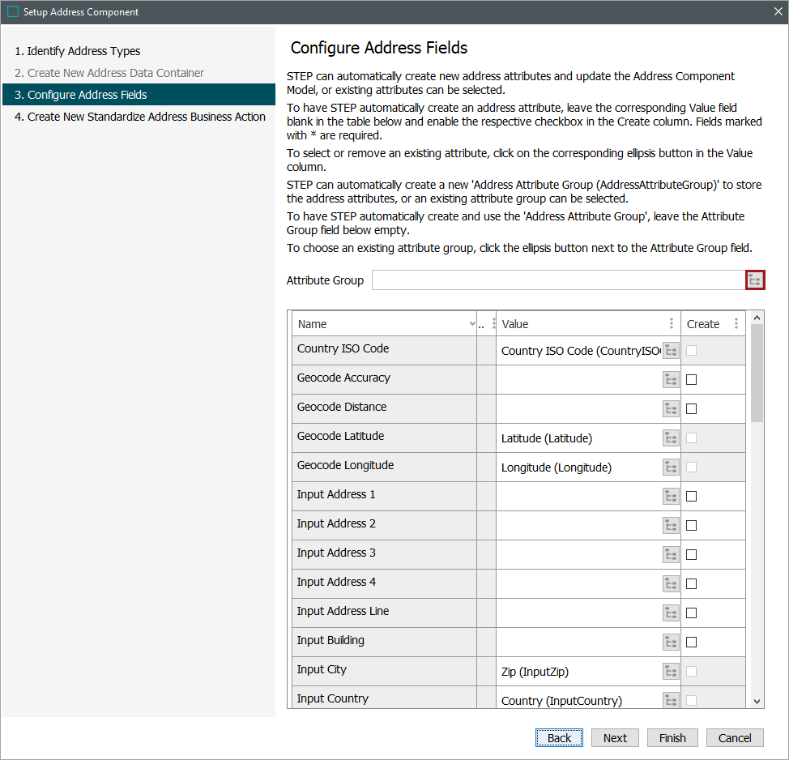Open Value column options menu

point(672,324)
